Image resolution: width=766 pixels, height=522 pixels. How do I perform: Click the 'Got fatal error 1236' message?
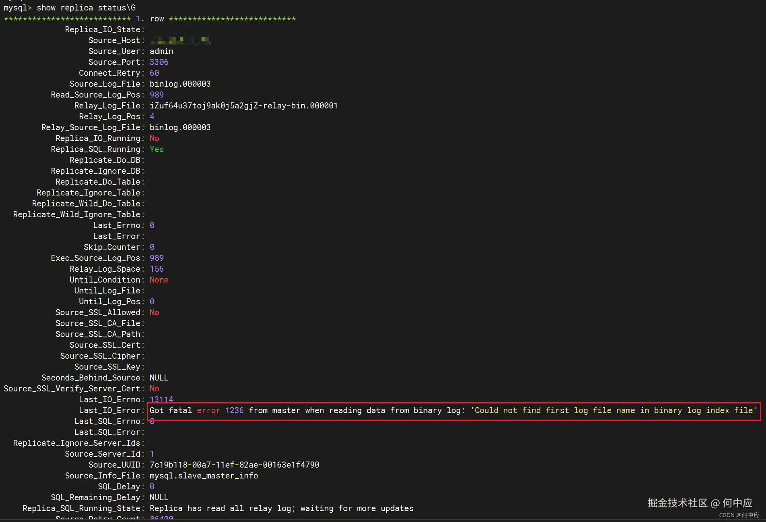coord(453,410)
